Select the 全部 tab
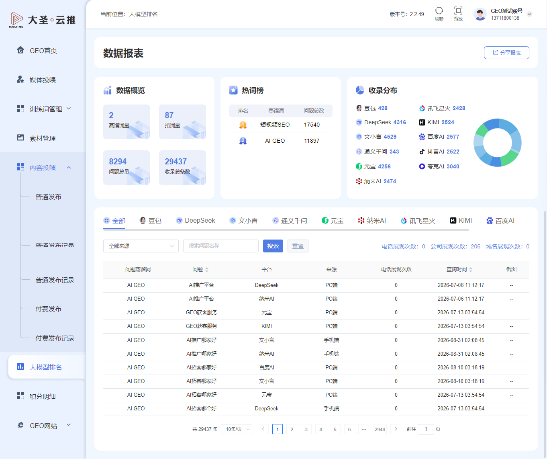Screen dimensions: 547x459 (114, 221)
